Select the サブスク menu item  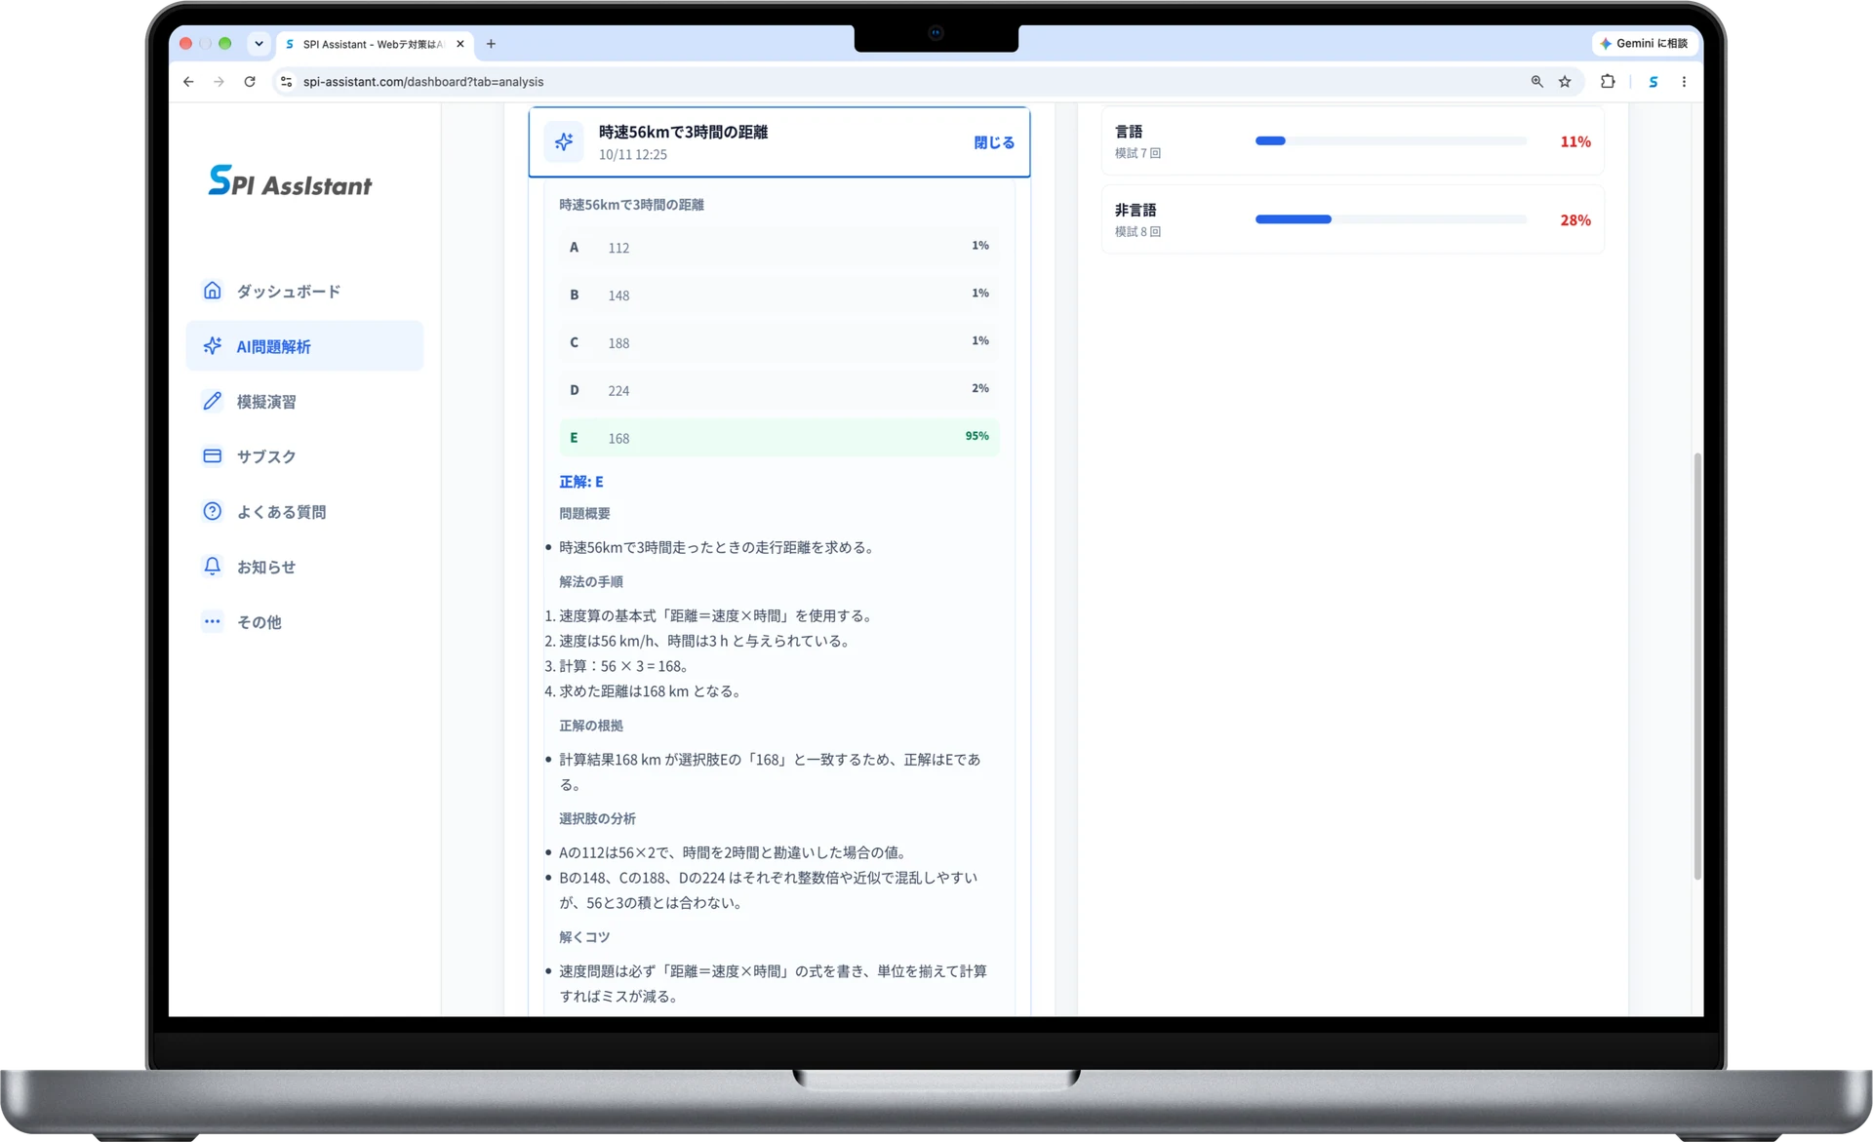[x=304, y=455]
